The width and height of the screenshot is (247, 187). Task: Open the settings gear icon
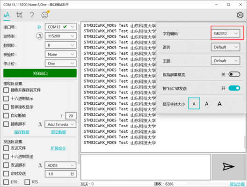point(240,15)
